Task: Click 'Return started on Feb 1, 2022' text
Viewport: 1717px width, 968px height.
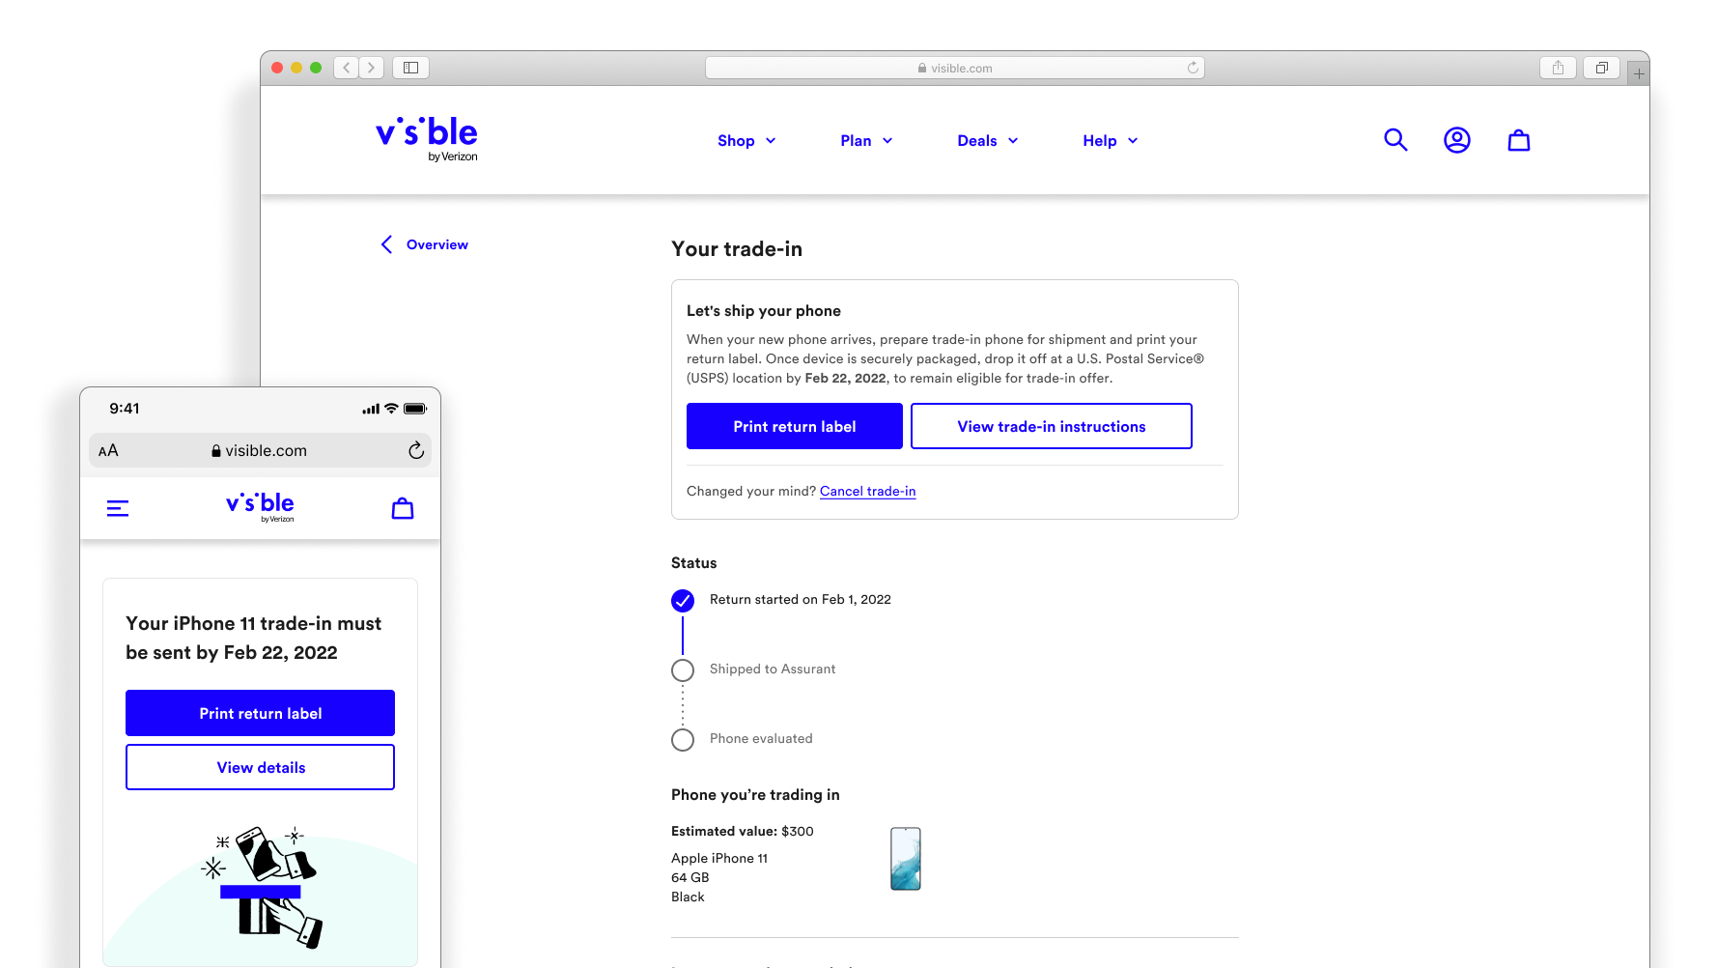Action: point(801,600)
